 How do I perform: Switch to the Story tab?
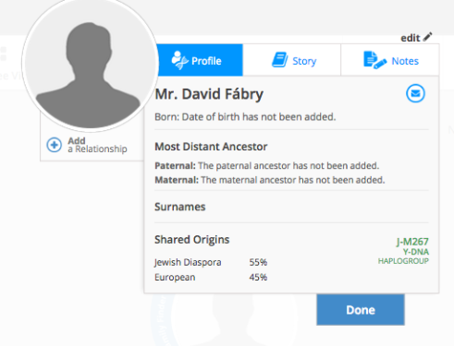(292, 60)
